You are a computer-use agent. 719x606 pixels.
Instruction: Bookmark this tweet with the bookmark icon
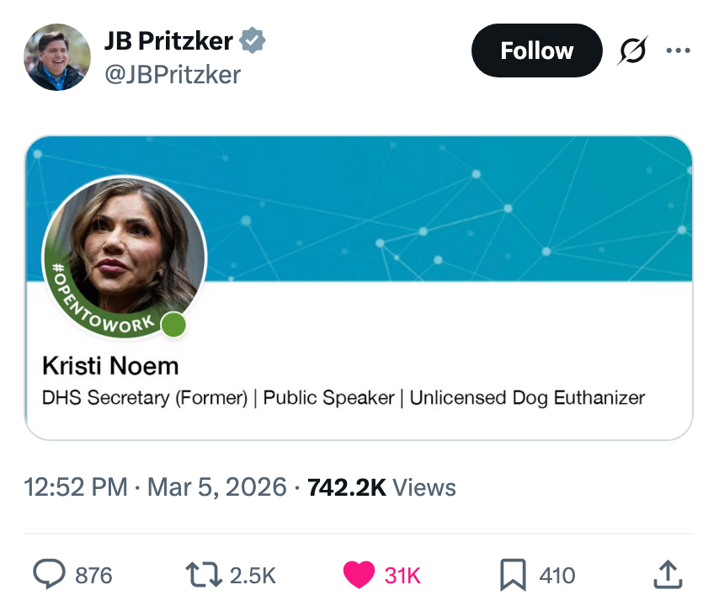click(512, 575)
